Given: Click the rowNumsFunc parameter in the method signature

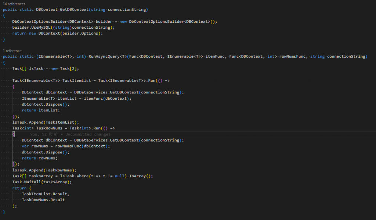Looking at the screenshot, I should (292, 56).
